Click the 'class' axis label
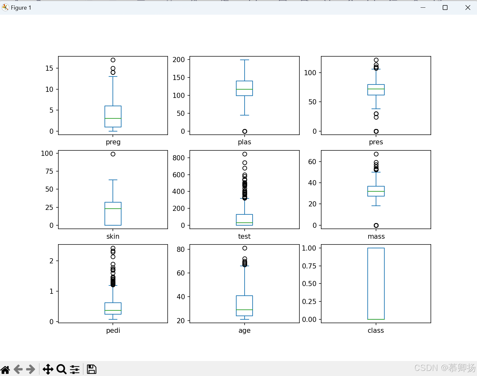 point(376,330)
